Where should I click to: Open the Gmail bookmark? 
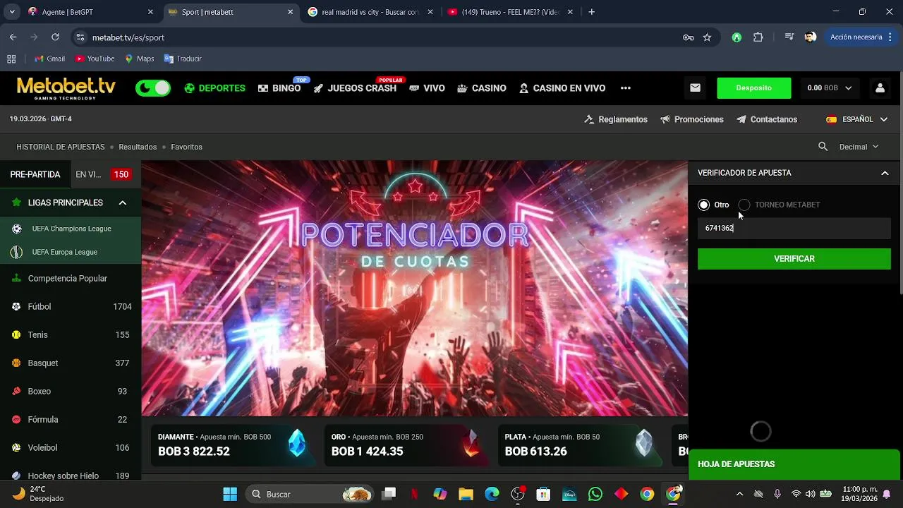pyautogui.click(x=50, y=59)
